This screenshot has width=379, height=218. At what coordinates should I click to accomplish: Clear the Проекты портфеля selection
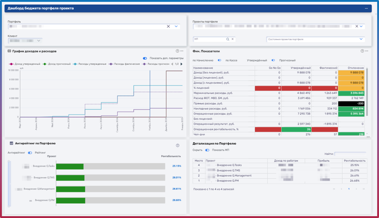[x=356, y=27]
